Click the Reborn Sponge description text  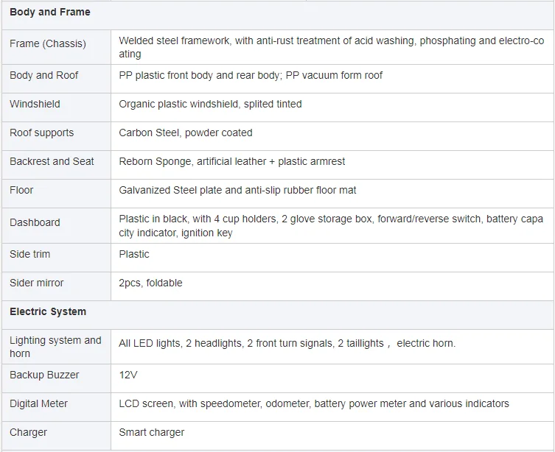click(x=231, y=162)
